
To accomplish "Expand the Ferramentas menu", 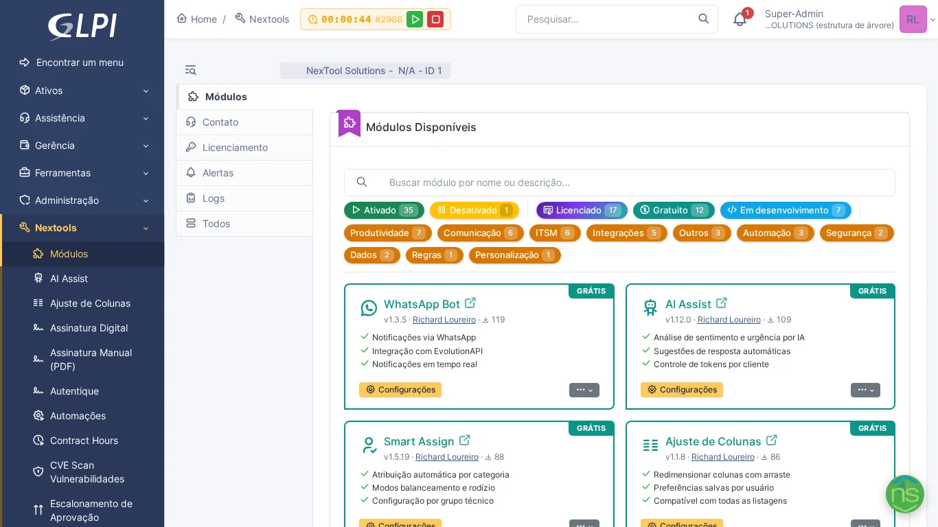I will tap(82, 173).
